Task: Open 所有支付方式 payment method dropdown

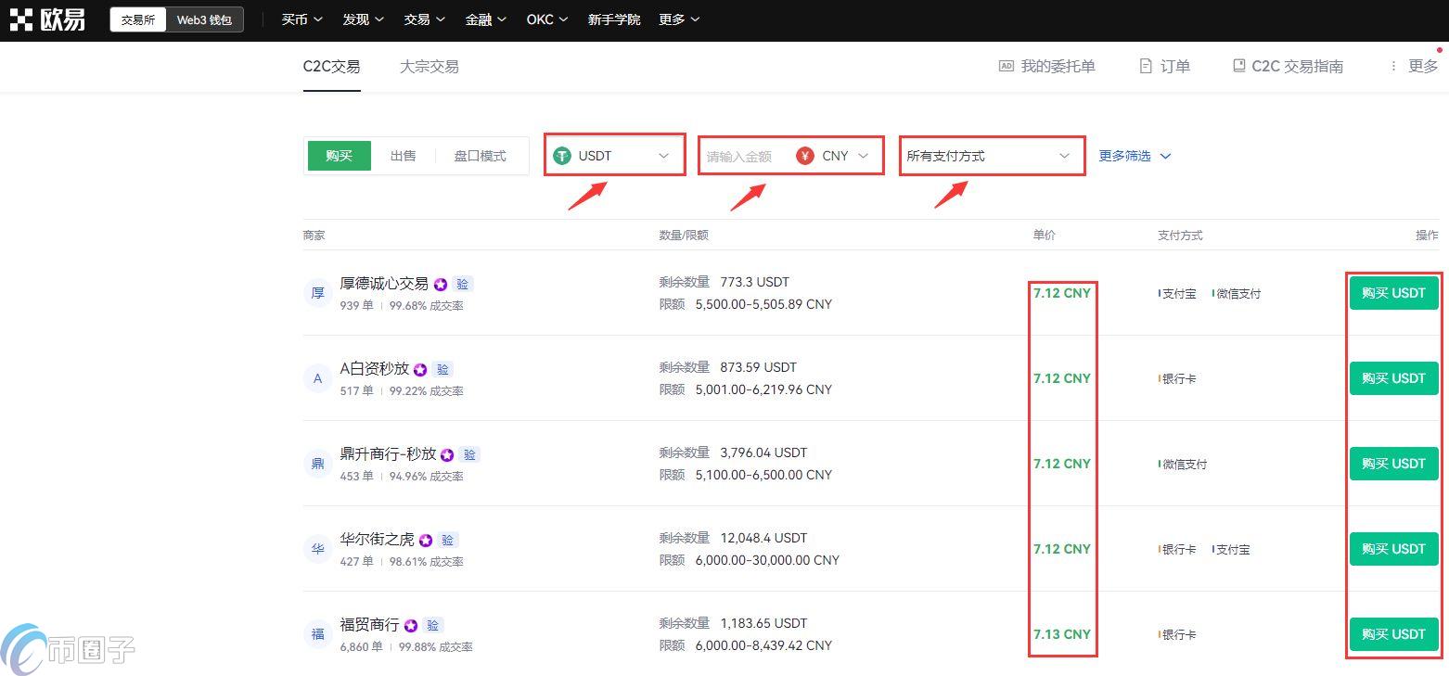Action: tap(992, 156)
